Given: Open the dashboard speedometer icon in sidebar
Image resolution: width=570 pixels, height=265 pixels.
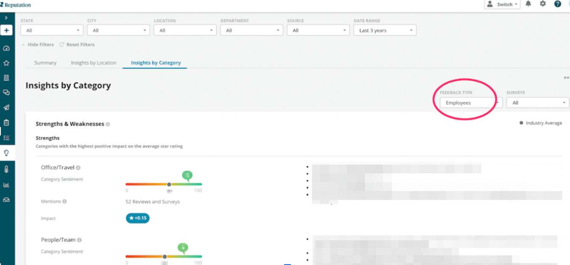Looking at the screenshot, I should 6,48.
